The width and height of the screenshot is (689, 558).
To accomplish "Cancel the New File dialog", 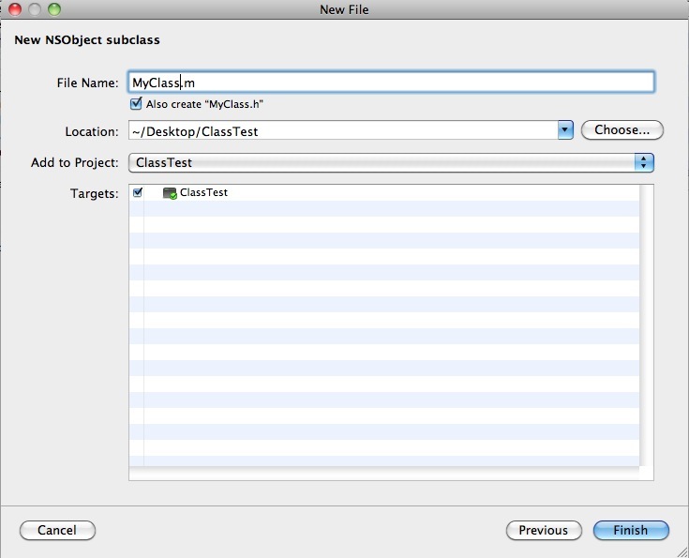I will coord(57,530).
